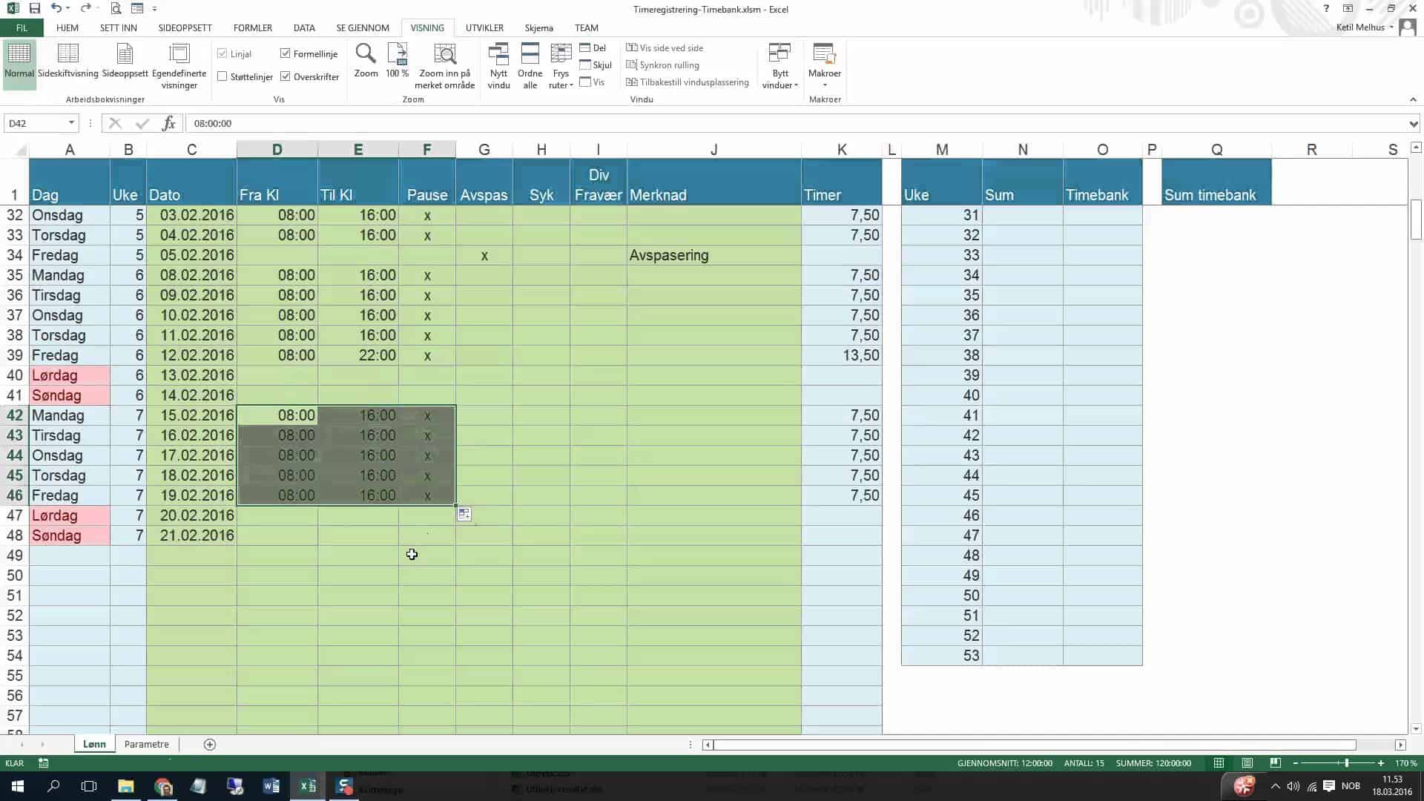
Task: Increase zoom using the zoom slider
Action: pos(1381,763)
